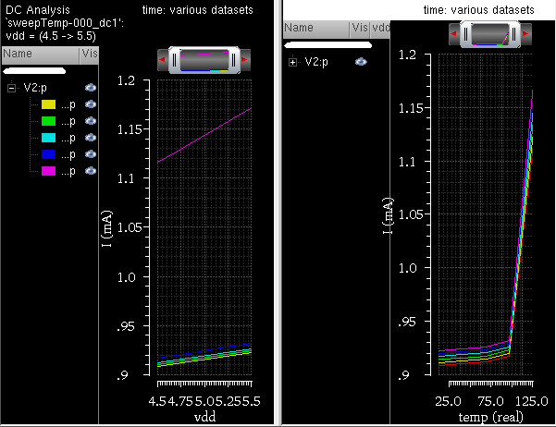Toggle visibility of the green trace

91,121
